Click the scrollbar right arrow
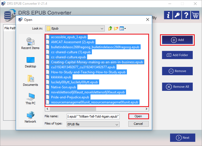 click(147, 109)
